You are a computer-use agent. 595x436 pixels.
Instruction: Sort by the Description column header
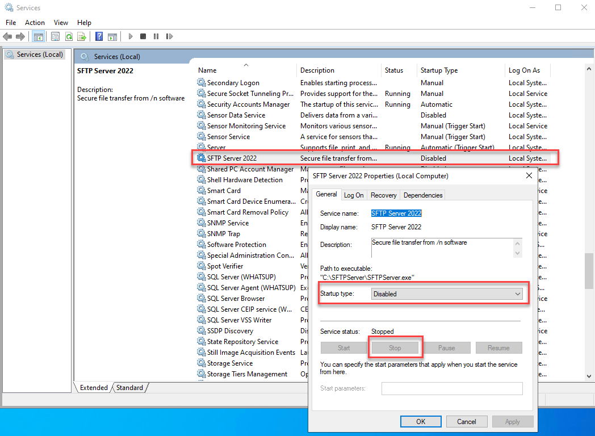[x=340, y=70]
